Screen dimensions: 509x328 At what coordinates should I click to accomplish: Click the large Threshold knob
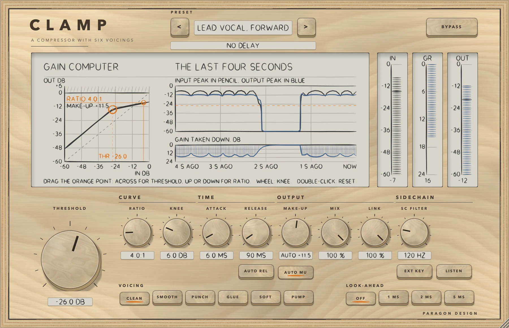pos(70,260)
